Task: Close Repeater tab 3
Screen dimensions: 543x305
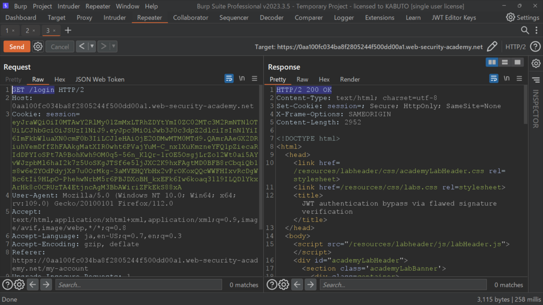Action: [54, 31]
